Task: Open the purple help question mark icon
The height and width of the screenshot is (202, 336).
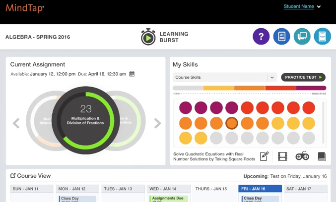Action: (261, 37)
